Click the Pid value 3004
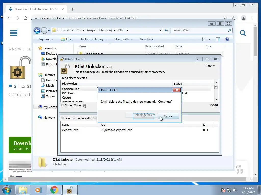This screenshot has width=261, height=195. click(205, 130)
